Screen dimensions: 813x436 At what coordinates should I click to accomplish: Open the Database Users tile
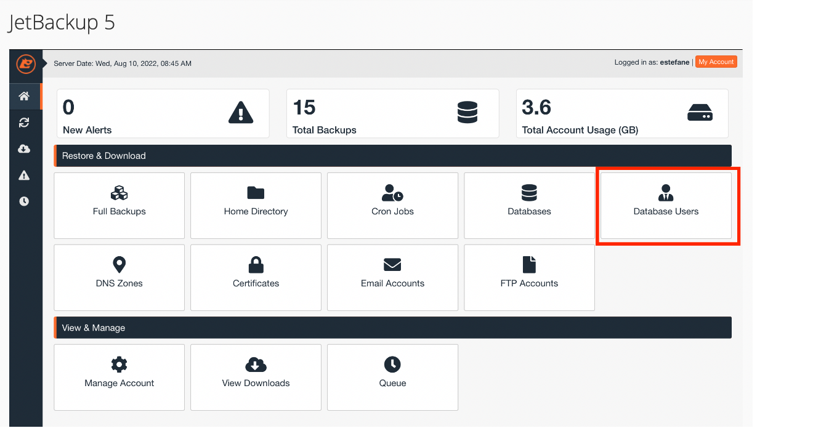point(666,206)
